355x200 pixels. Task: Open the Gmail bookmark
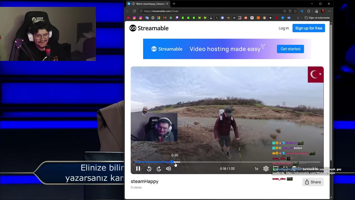tap(165, 18)
